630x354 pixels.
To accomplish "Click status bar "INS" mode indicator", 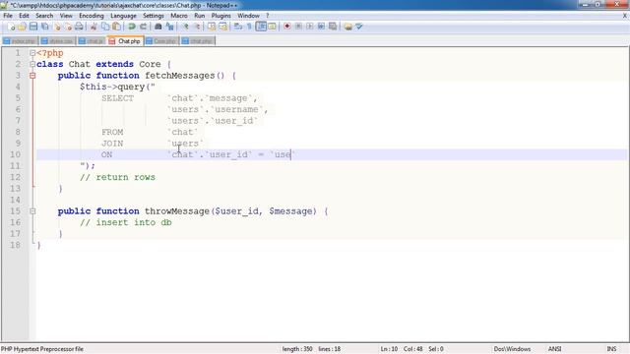I will pos(611,349).
